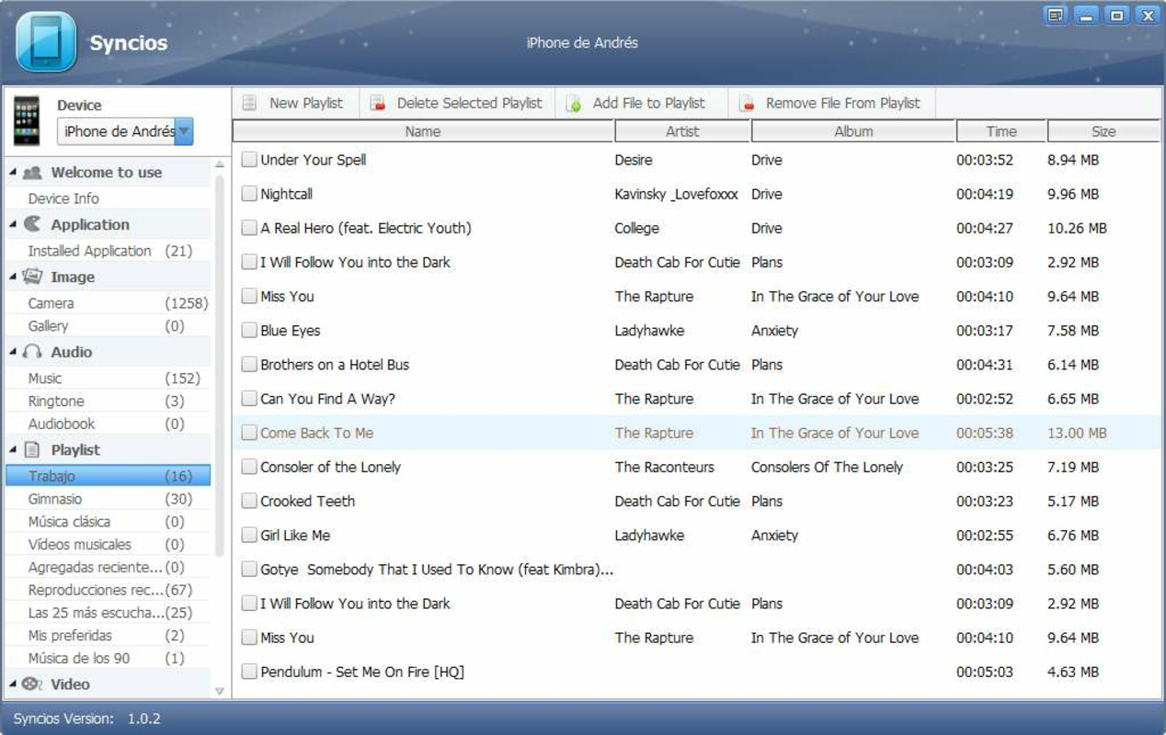Click size value 13.00 MB
1166x735 pixels.
point(1077,434)
